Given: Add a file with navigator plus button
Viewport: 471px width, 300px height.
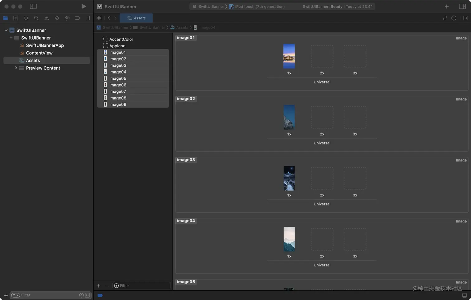Looking at the screenshot, I should point(6,295).
